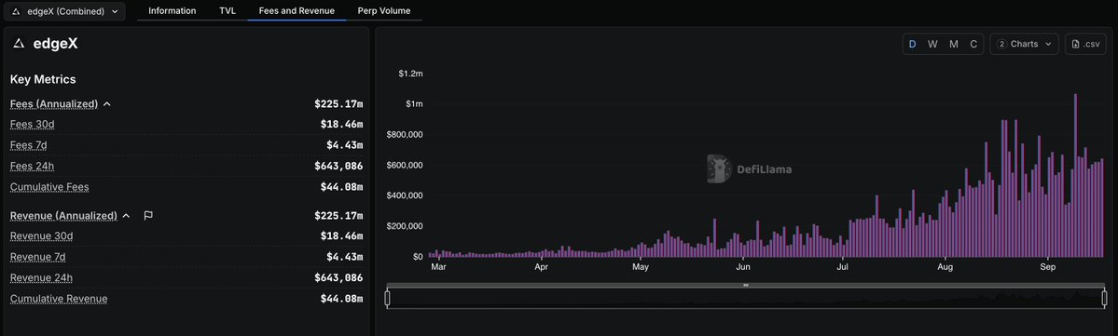Switch chart to Monthly (M) grouping
This screenshot has width=1118, height=336.
[x=953, y=44]
